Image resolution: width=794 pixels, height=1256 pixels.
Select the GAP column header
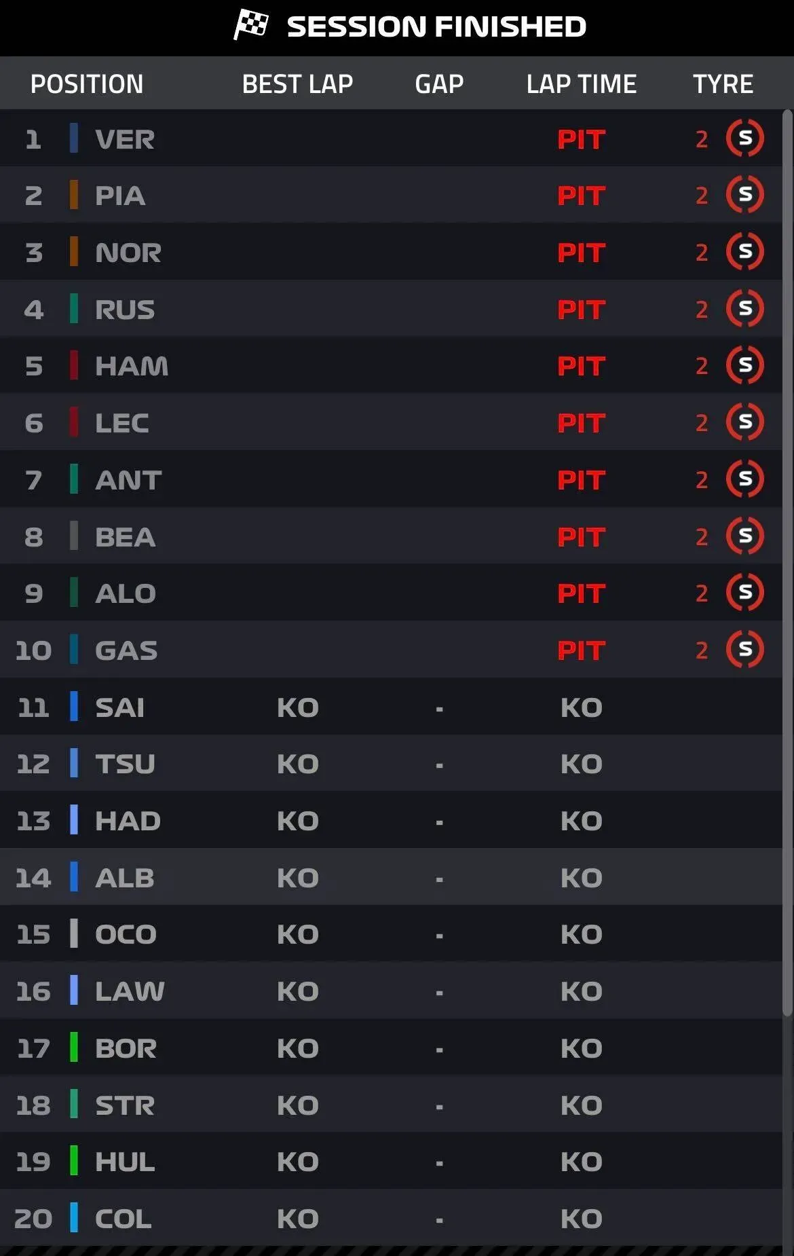pos(439,84)
